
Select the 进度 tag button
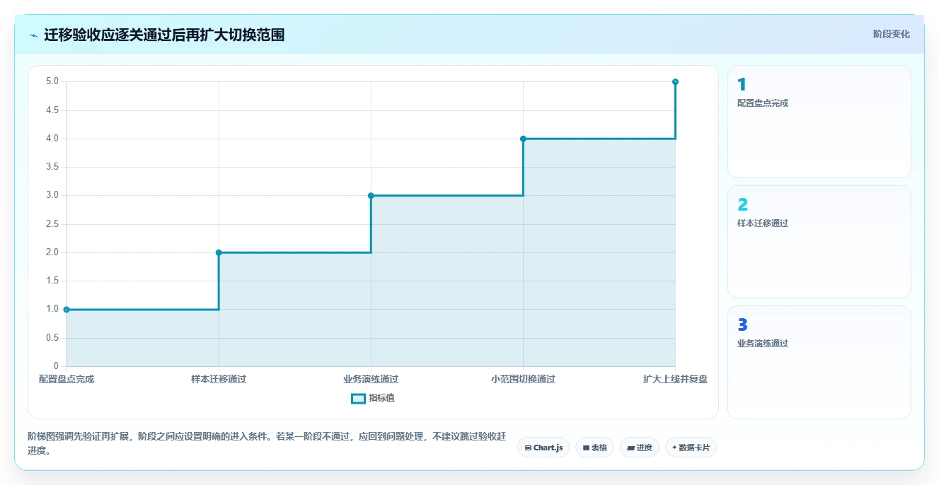point(640,448)
